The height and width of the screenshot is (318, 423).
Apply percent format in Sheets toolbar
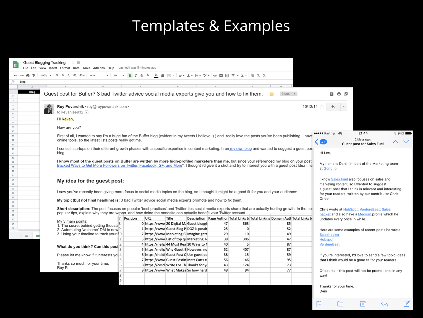pyautogui.click(x=63, y=75)
